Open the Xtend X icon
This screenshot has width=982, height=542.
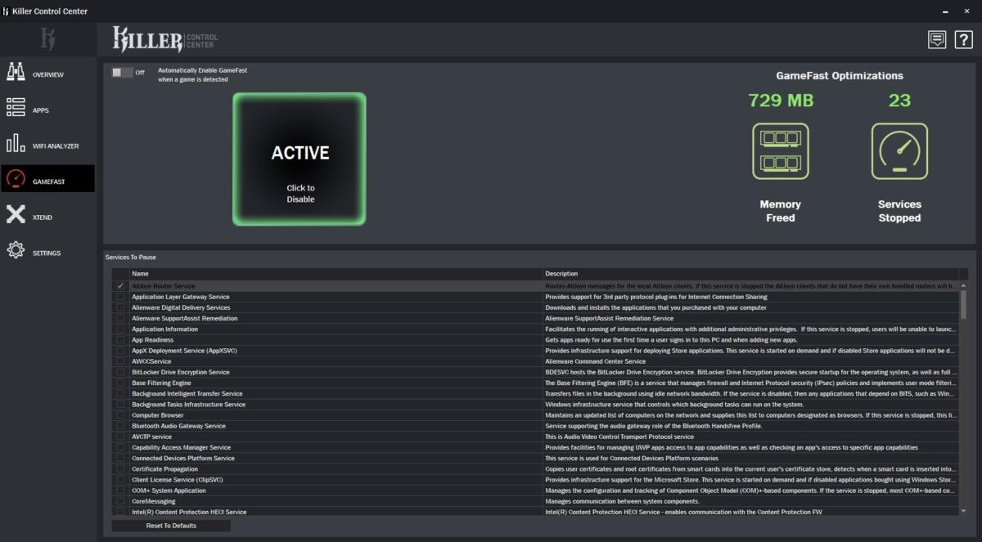point(16,215)
